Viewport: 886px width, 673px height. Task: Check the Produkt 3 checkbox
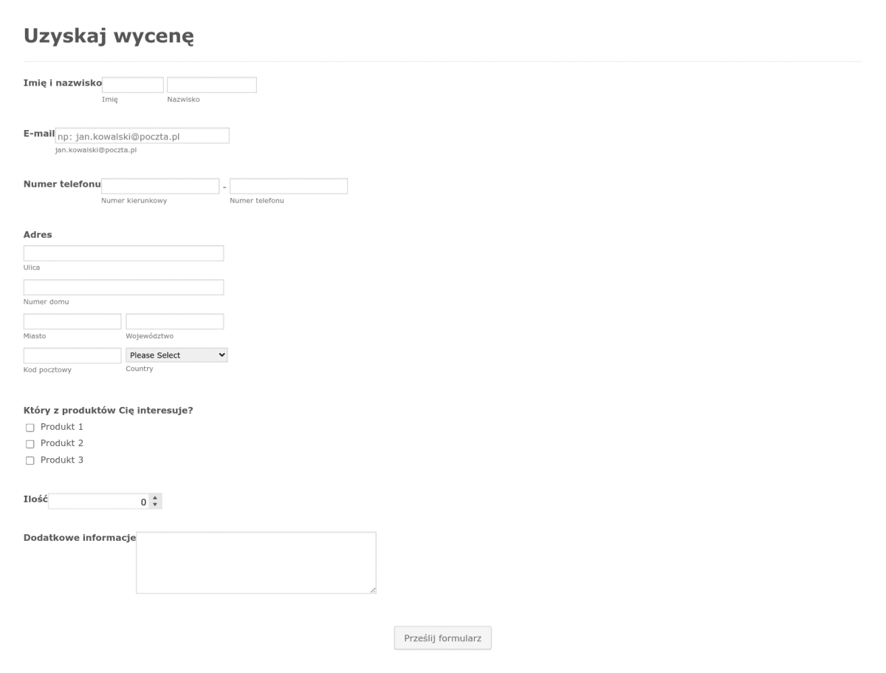(30, 460)
